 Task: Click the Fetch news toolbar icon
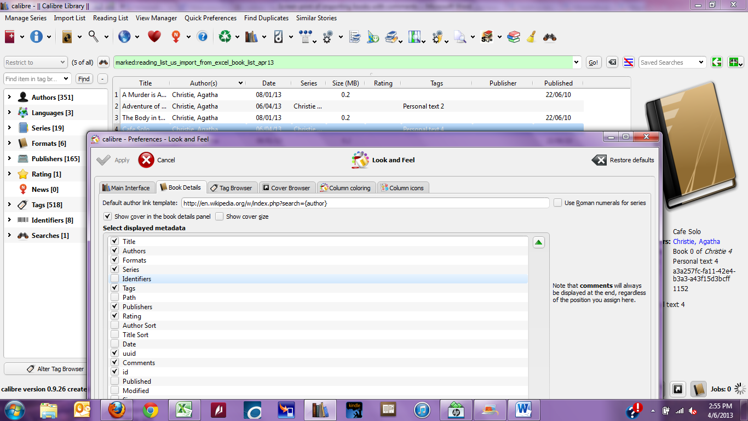point(176,37)
